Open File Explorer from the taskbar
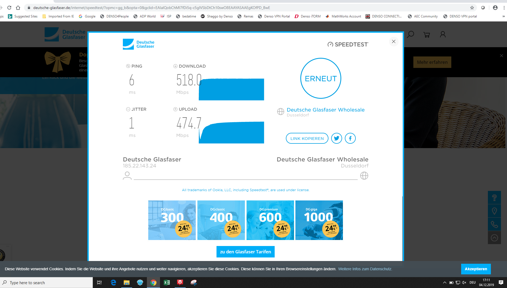Viewport: 507px width, 288px height. click(x=126, y=283)
